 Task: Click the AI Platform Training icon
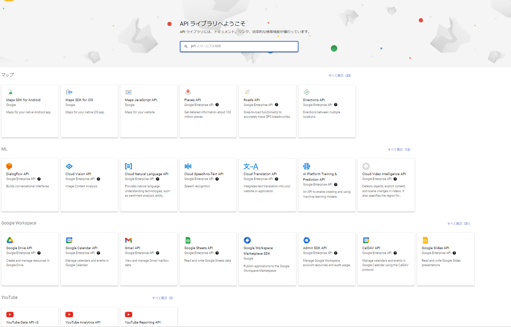tap(306, 166)
